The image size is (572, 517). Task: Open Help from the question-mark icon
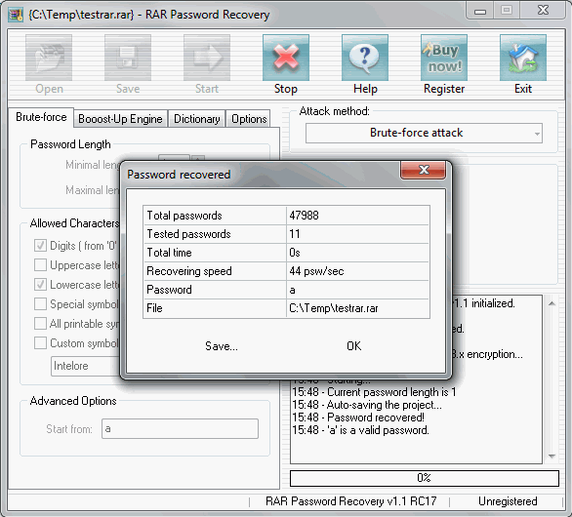click(x=365, y=58)
